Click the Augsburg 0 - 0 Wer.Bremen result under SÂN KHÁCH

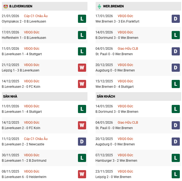115,144
